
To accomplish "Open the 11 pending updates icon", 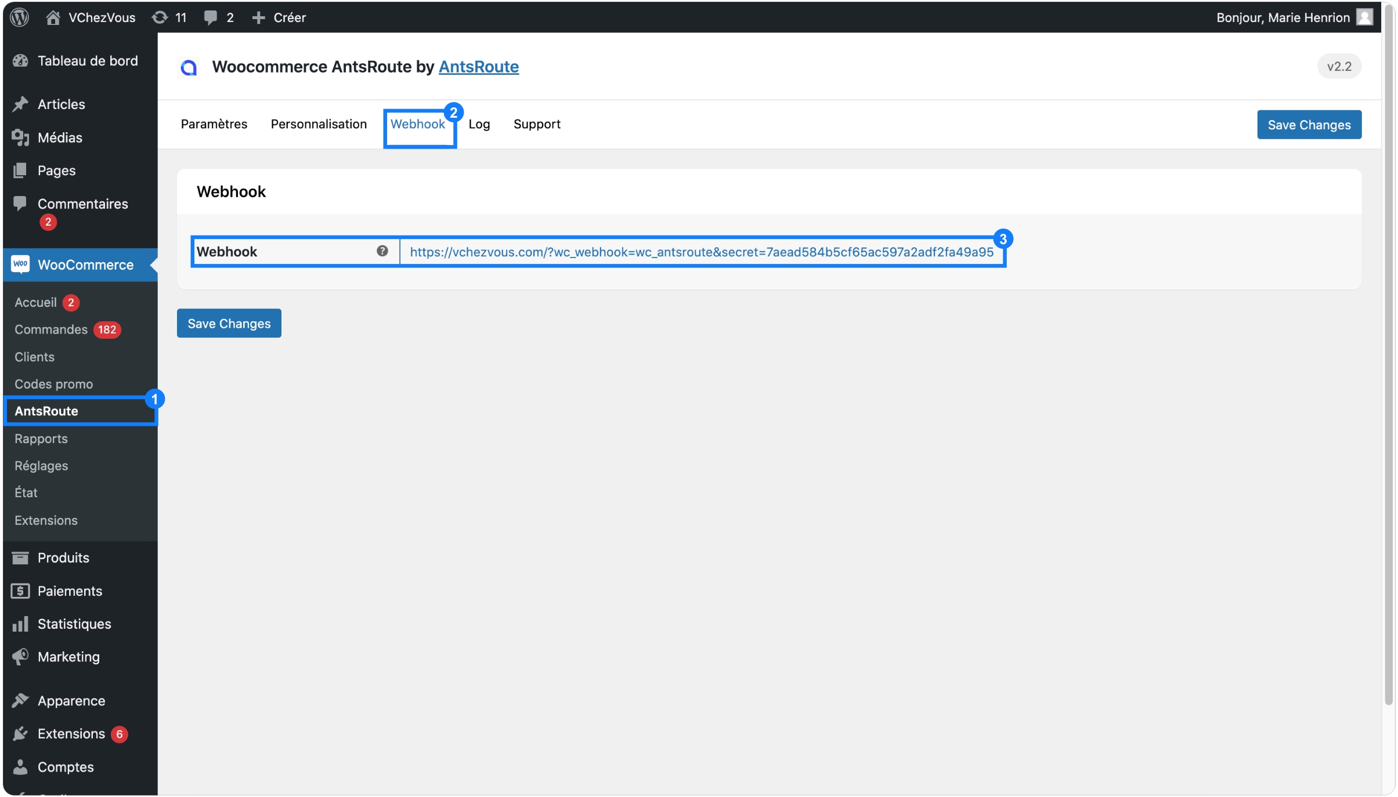I will [x=160, y=17].
